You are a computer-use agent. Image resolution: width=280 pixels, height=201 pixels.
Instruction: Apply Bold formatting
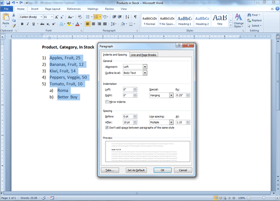(22, 24)
